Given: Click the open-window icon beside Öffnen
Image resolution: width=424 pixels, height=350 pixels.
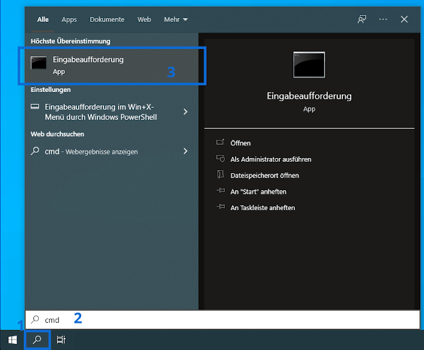Looking at the screenshot, I should [x=220, y=142].
